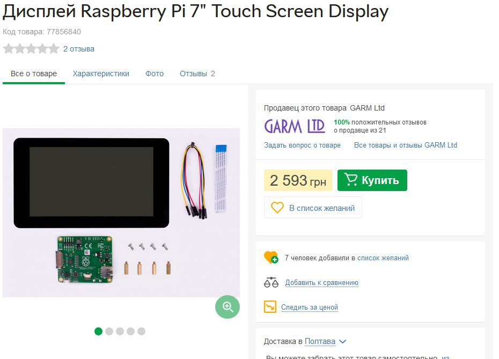Open Все товары и отзывы GARM Ltd
This screenshot has height=359, width=499.
click(406, 145)
